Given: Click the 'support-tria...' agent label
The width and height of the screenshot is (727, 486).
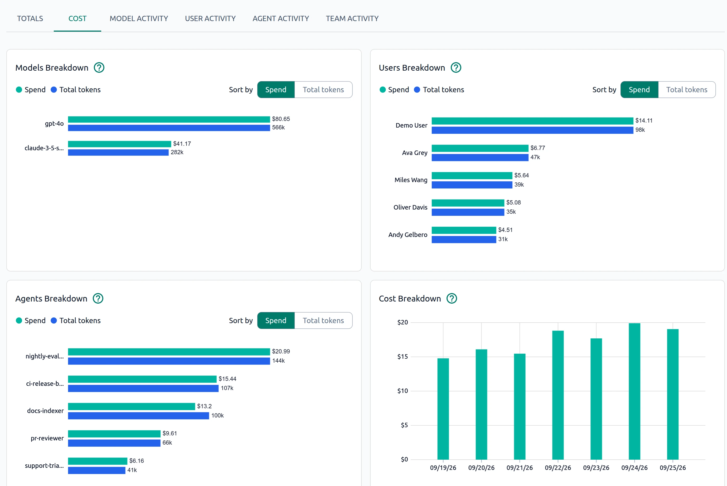Looking at the screenshot, I should tap(44, 465).
